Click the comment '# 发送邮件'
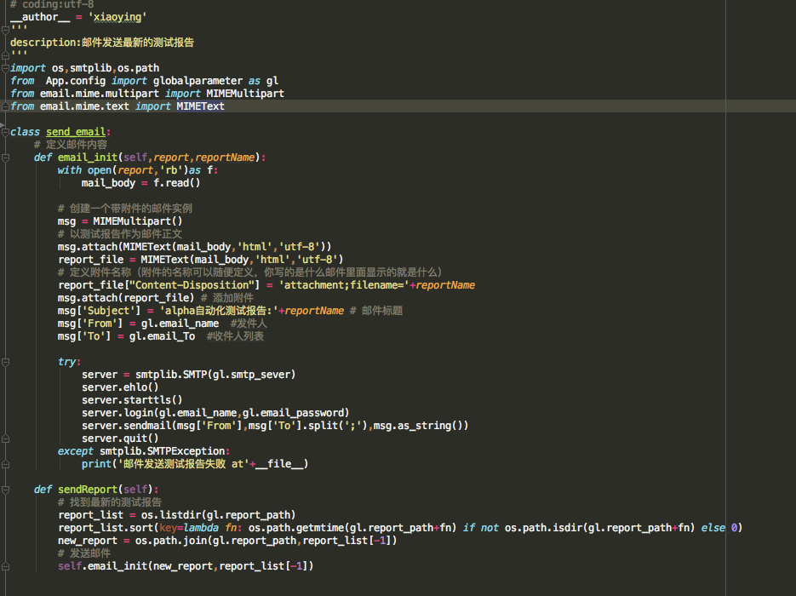 [83, 553]
